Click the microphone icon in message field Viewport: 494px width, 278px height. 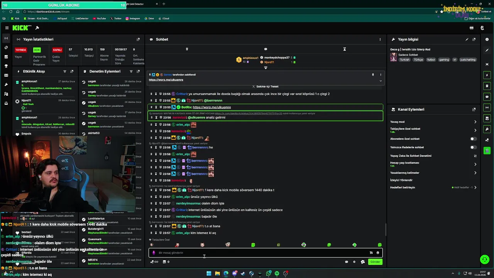coord(154,253)
